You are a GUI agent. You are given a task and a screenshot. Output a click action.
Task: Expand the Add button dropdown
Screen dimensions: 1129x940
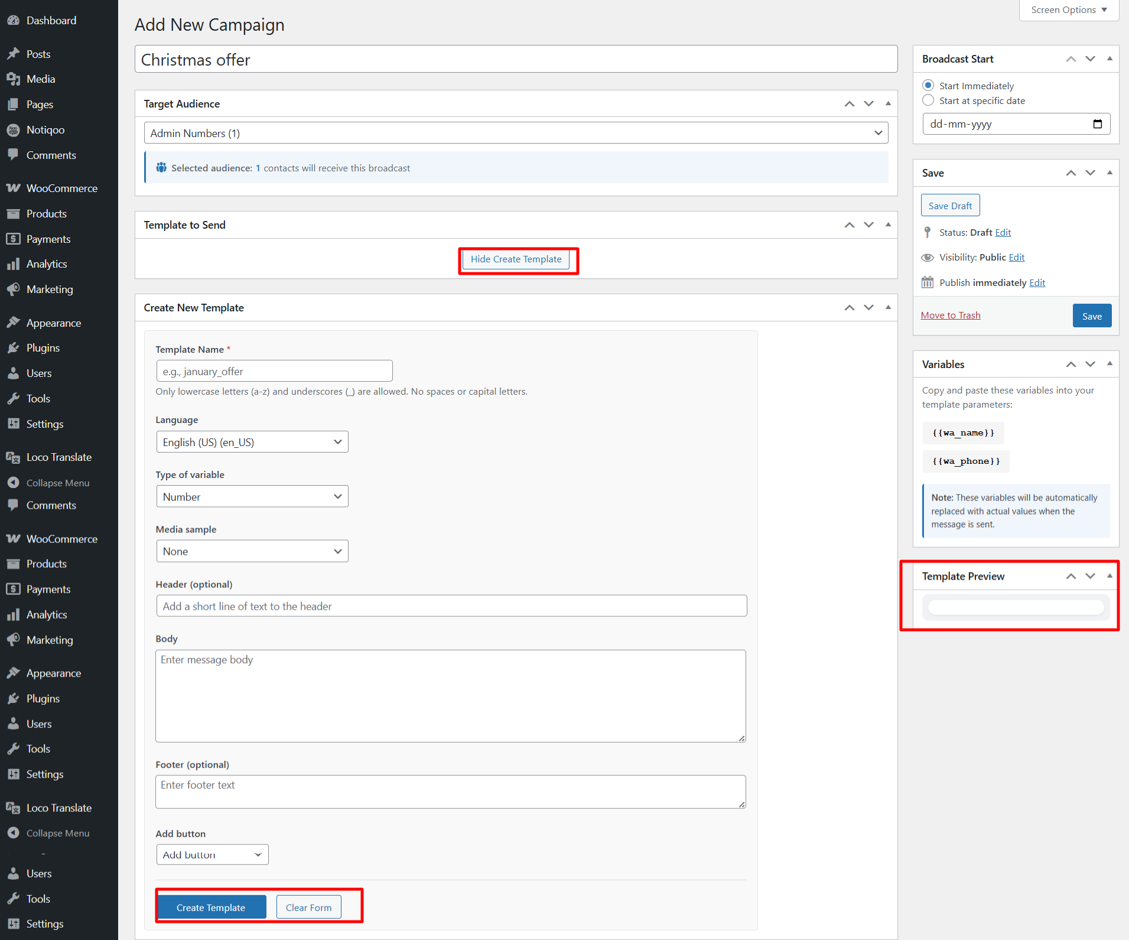212,854
